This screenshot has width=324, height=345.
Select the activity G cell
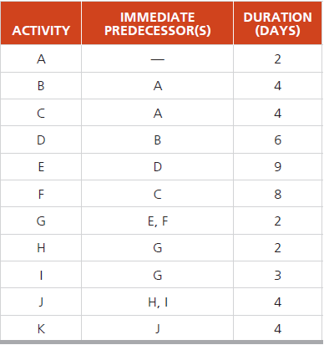41,221
